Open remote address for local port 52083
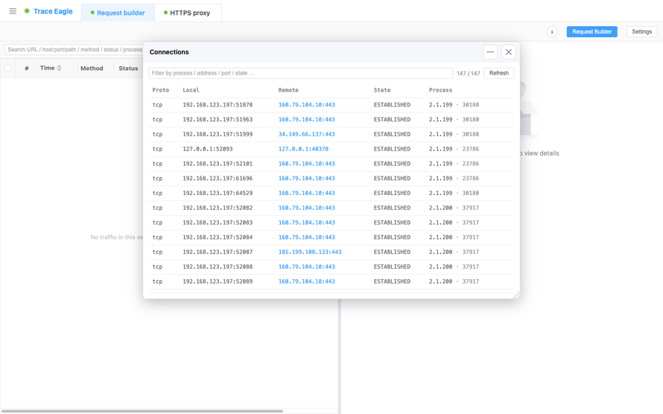663x414 pixels. pyautogui.click(x=307, y=223)
